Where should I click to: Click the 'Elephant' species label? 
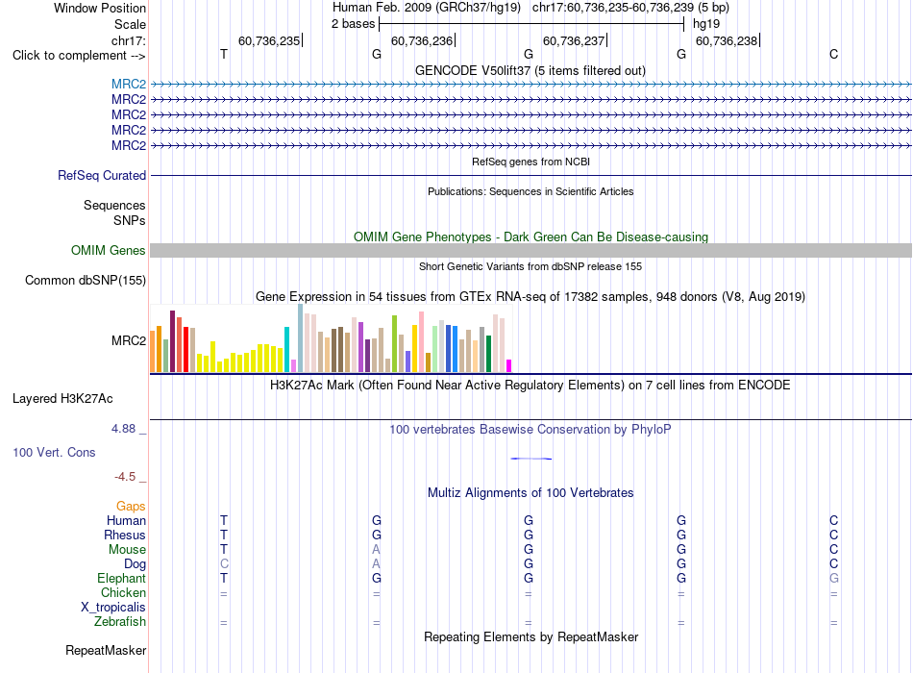(122, 578)
